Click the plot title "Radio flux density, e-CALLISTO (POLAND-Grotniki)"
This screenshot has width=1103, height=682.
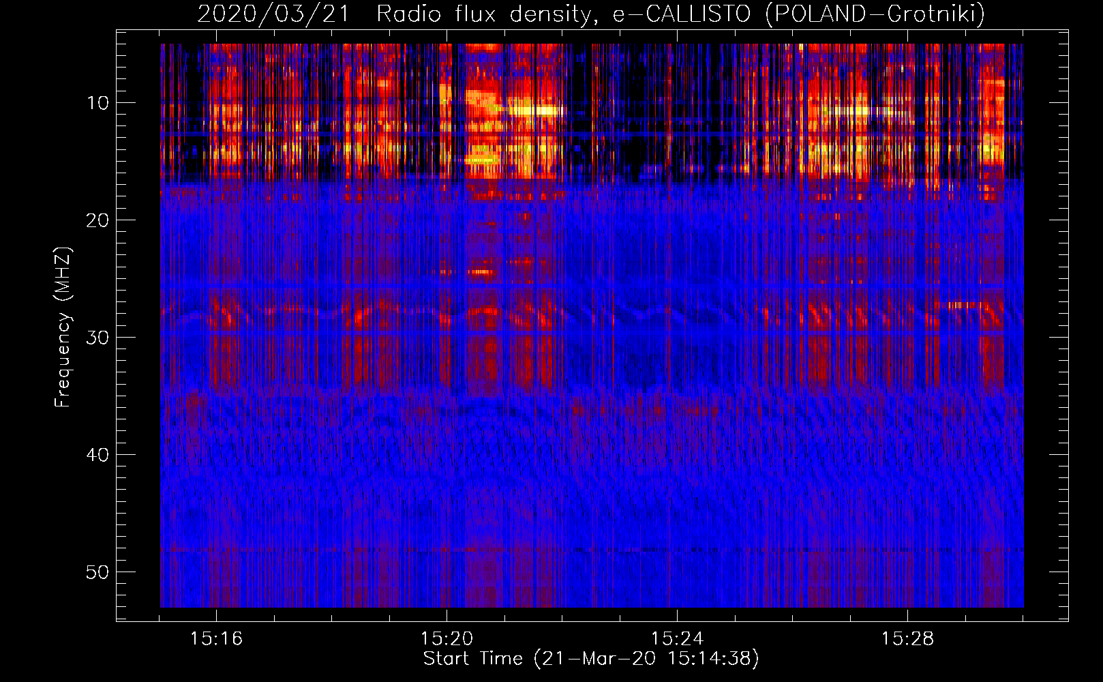point(680,14)
